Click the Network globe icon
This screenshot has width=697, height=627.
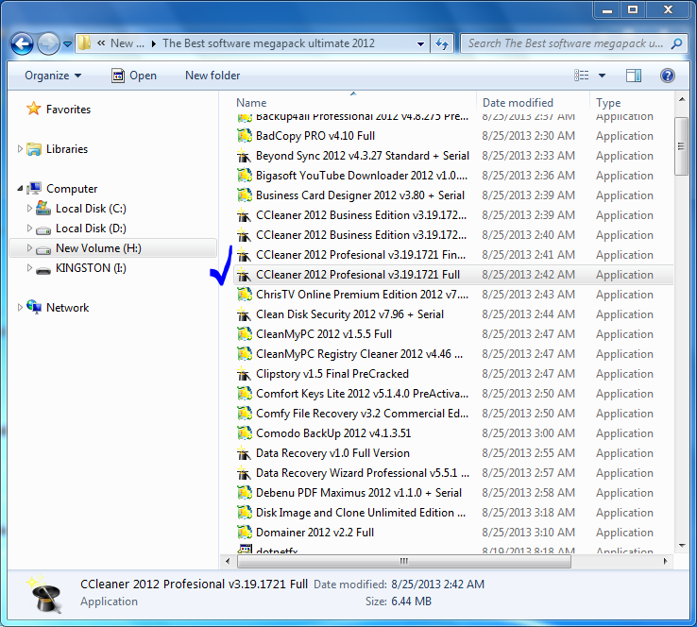click(34, 307)
